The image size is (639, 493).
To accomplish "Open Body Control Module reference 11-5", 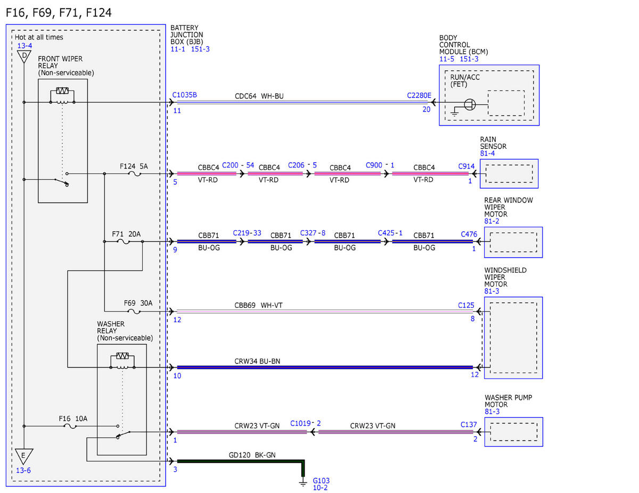I will pos(447,59).
